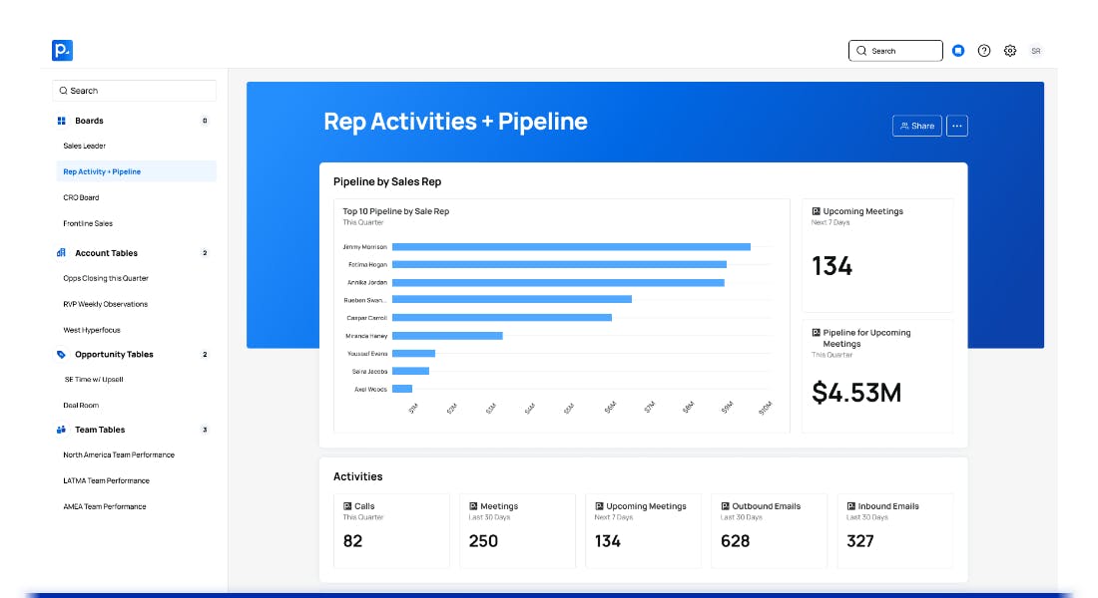Expand the Team Tables section
Screen dimensions: 1098x598
[100, 431]
